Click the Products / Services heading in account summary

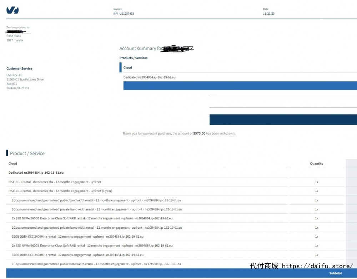click(x=134, y=58)
